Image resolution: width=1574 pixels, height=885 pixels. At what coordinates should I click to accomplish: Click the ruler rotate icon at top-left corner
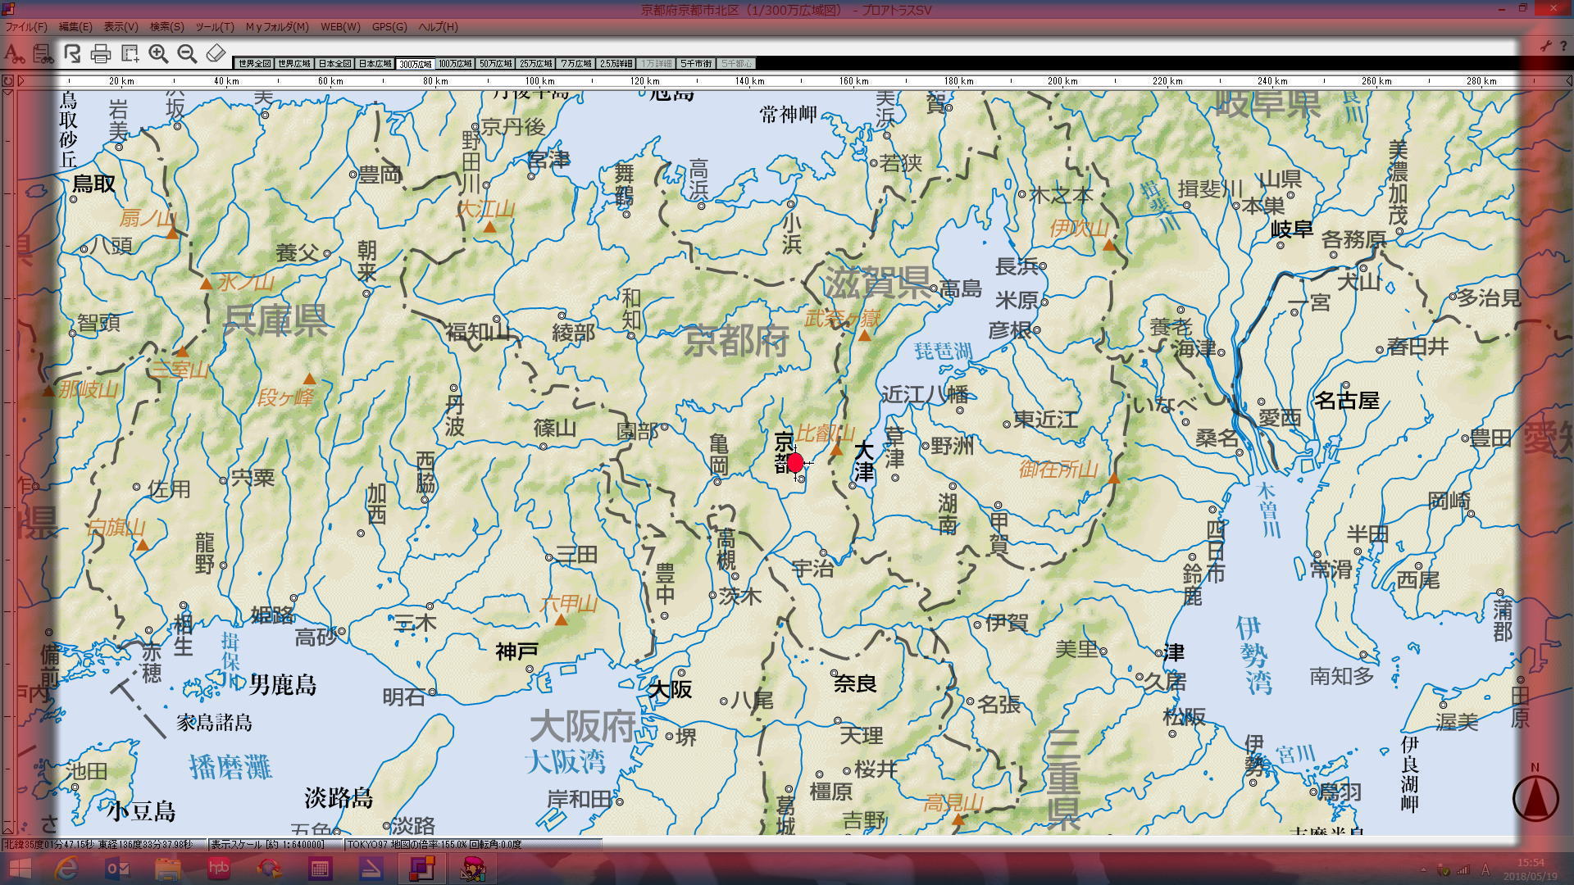pos(7,80)
